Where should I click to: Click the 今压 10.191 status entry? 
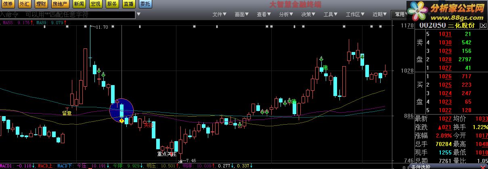point(94,165)
